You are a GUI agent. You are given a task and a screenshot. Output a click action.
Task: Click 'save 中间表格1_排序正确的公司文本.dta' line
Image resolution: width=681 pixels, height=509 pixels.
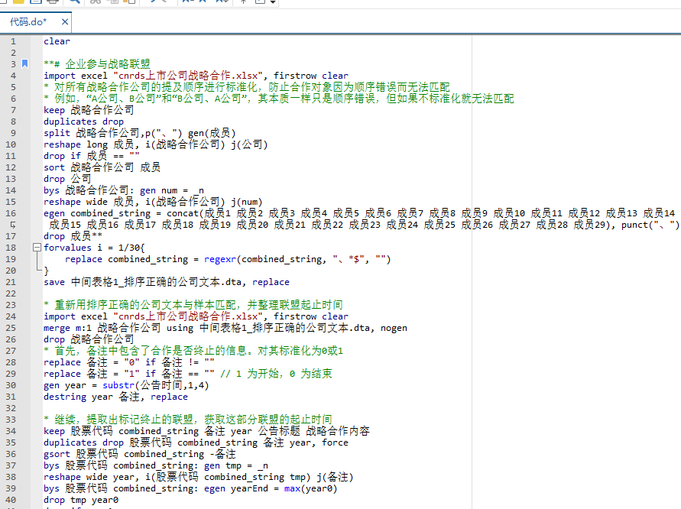(x=167, y=282)
